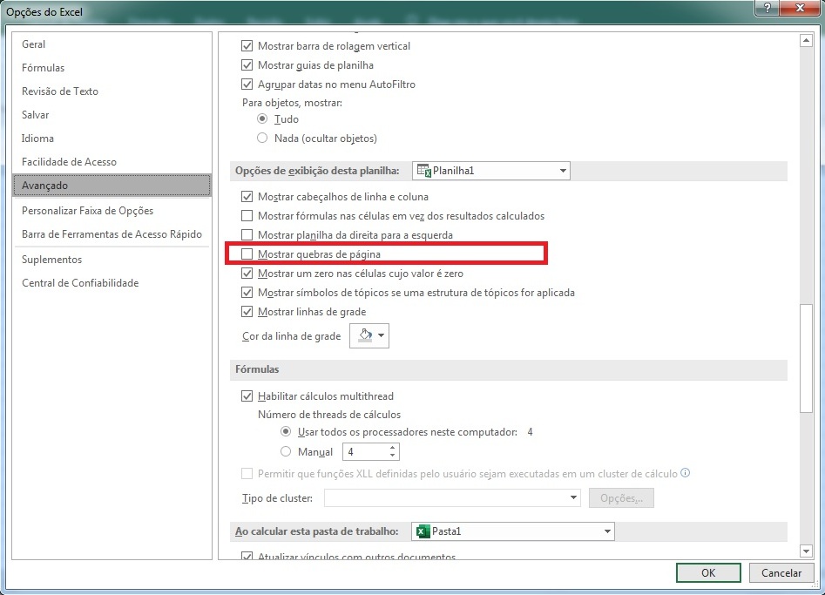The height and width of the screenshot is (595, 825).
Task: Open the Pasta1 workbook dropdown
Action: [513, 531]
